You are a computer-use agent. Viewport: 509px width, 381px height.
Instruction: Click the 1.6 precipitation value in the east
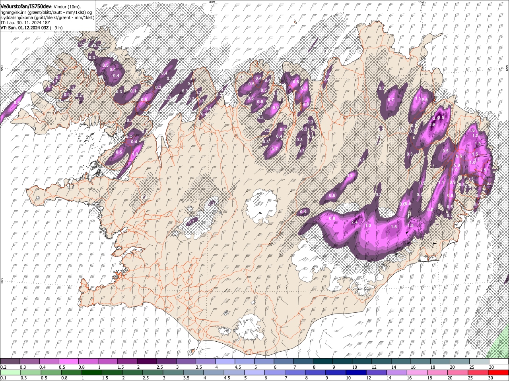[472, 130]
